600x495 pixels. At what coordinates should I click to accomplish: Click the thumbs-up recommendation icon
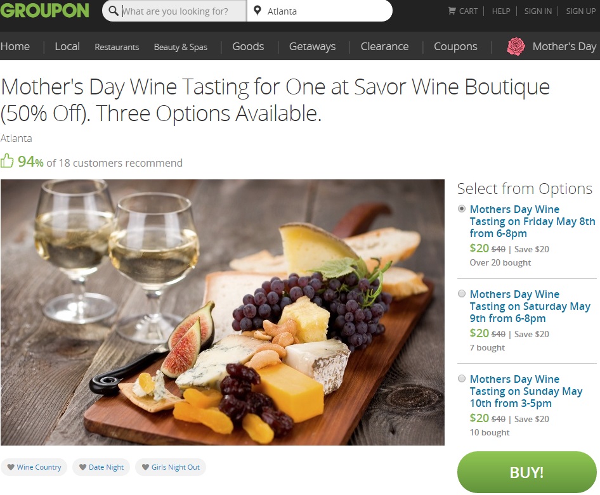click(7, 160)
